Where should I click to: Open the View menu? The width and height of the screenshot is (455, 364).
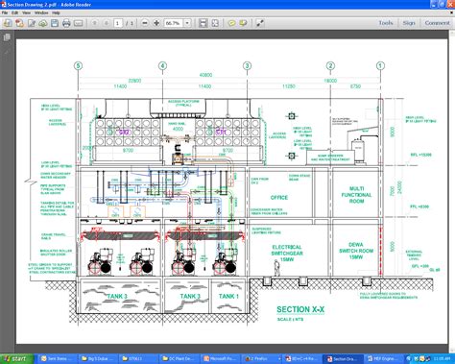pyautogui.click(x=26, y=12)
